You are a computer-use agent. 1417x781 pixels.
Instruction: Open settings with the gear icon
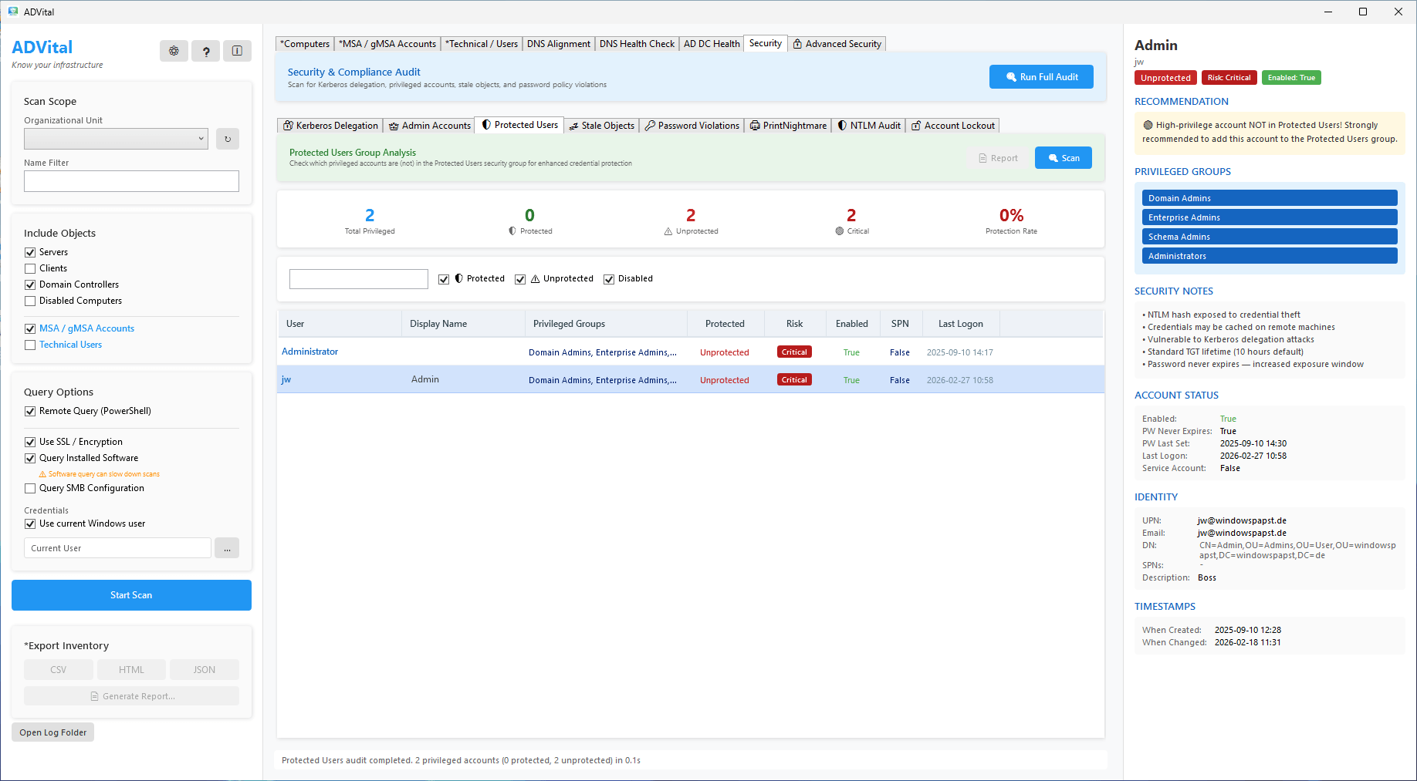click(174, 51)
